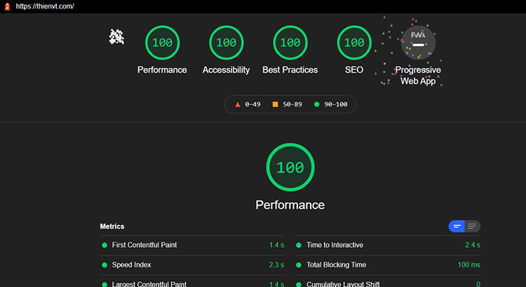Click the Progressive Web App label
The width and height of the screenshot is (526, 287).
point(418,76)
